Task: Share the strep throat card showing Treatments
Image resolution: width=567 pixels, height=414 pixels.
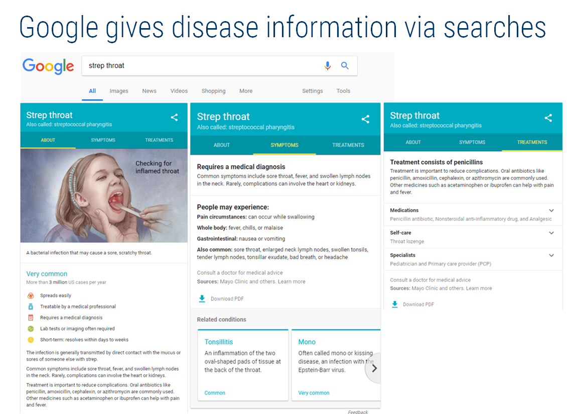Action: pos(548,118)
